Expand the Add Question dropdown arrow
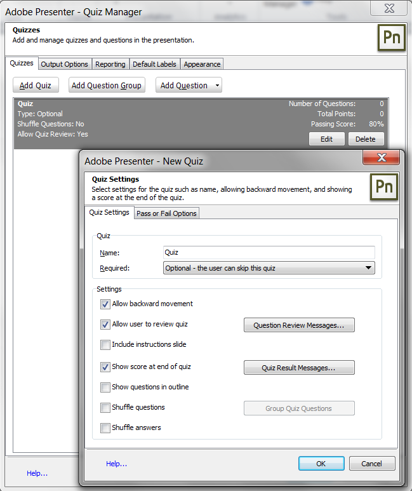 pyautogui.click(x=217, y=85)
